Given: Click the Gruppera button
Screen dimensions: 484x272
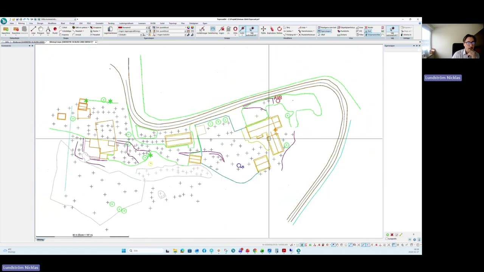Looking at the screenshot, I should click(96, 28).
